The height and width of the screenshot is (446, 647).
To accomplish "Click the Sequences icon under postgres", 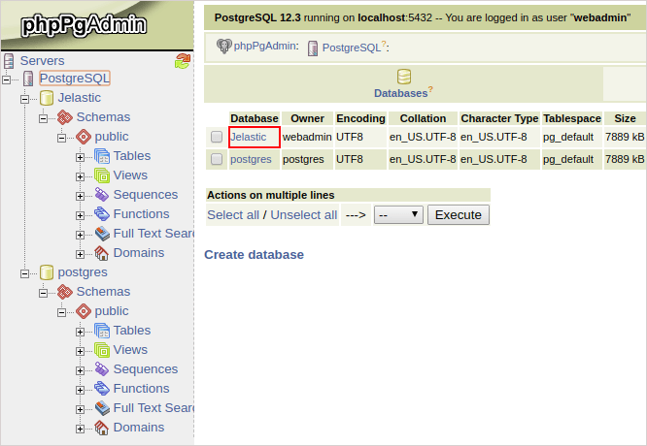I will (x=102, y=369).
